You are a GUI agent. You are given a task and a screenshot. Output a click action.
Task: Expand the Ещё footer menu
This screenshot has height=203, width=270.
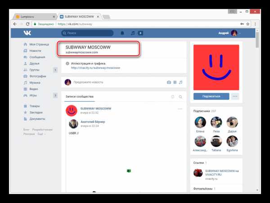[x=41, y=134]
